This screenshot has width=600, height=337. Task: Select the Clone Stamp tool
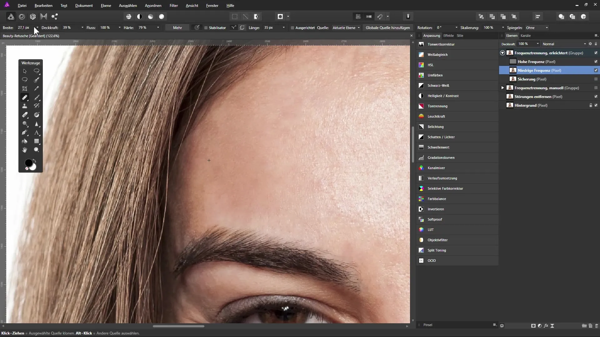click(x=25, y=106)
